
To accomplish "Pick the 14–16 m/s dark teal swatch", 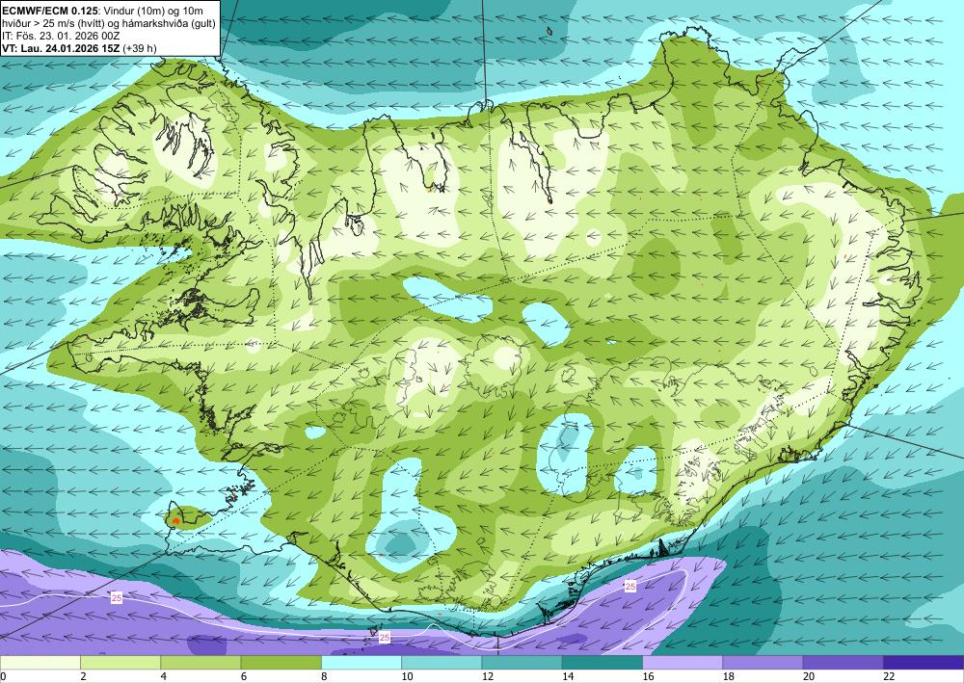I will click(602, 662).
